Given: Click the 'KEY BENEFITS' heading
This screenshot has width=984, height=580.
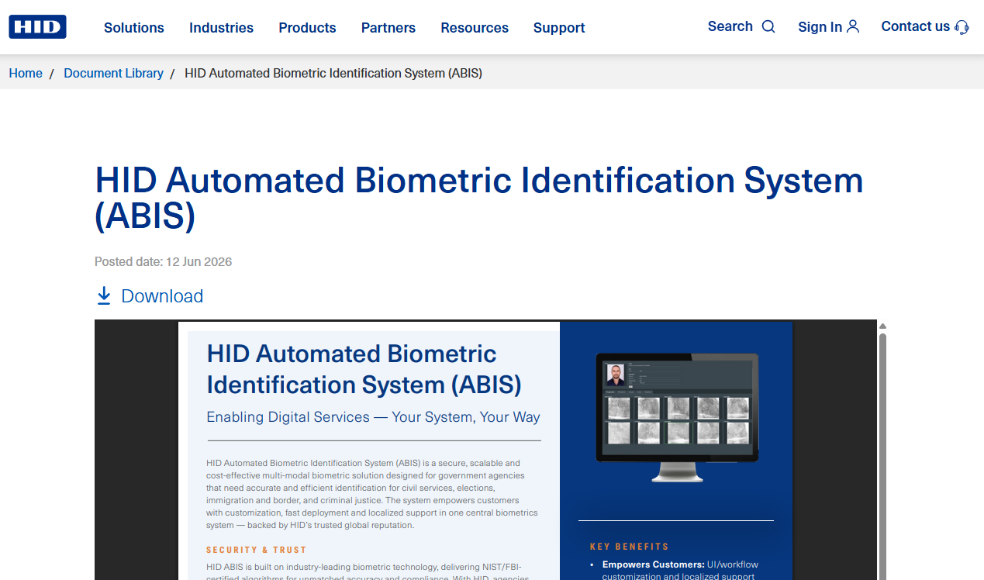Looking at the screenshot, I should coord(629,547).
